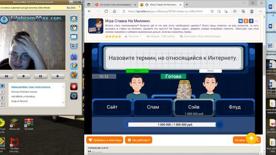
Task: Open the WebcamMax clapperboard video source icon
Action: 74,28
